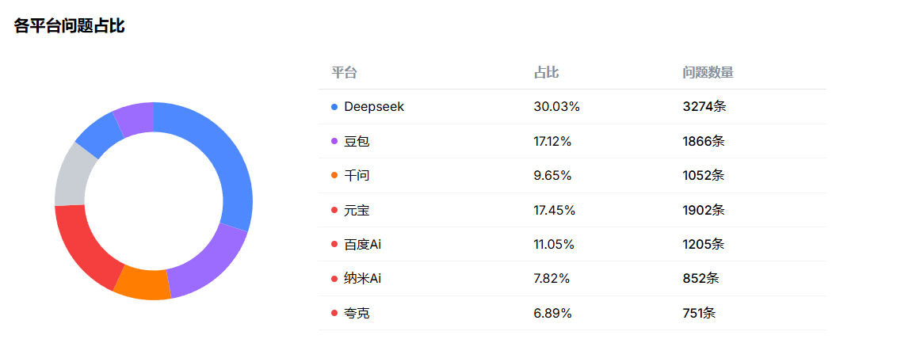The image size is (916, 343).
Task: Click the 3274条 question count
Action: [x=704, y=107]
